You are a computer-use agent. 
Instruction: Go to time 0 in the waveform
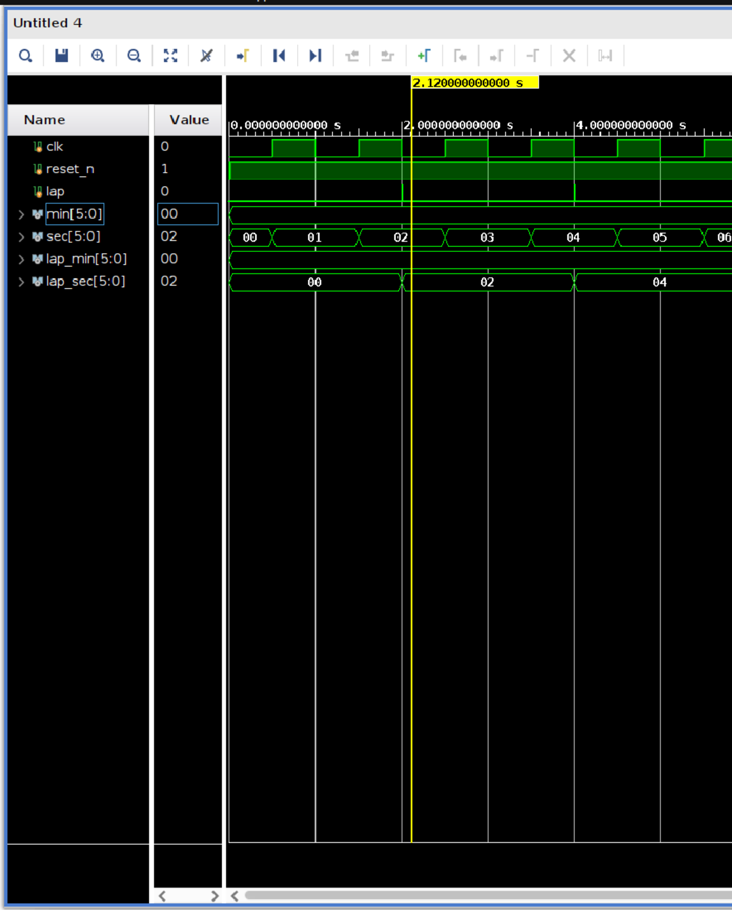pyautogui.click(x=279, y=56)
